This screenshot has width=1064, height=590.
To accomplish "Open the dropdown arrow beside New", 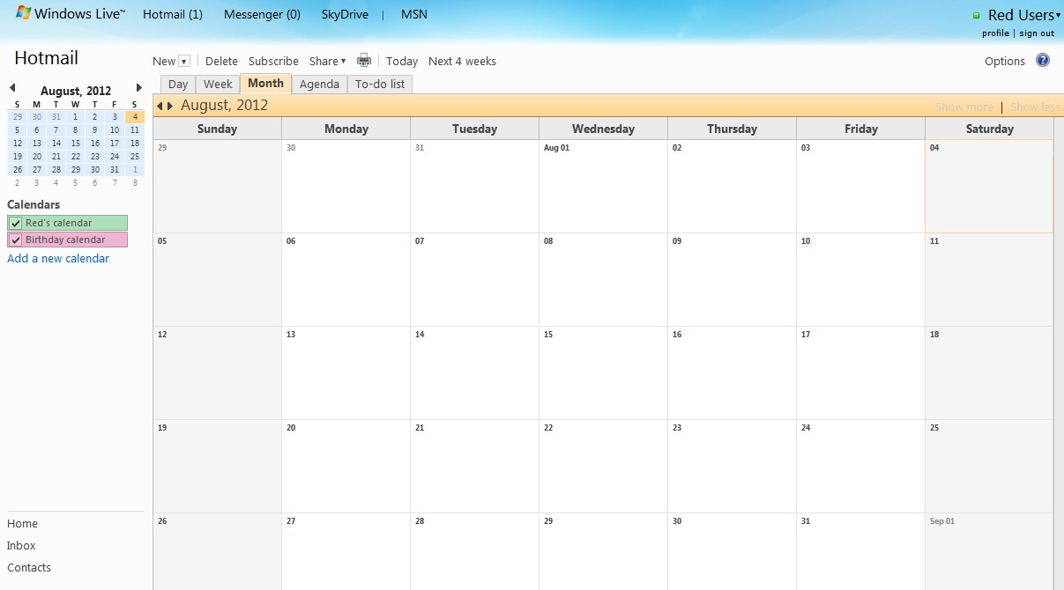I will point(184,62).
